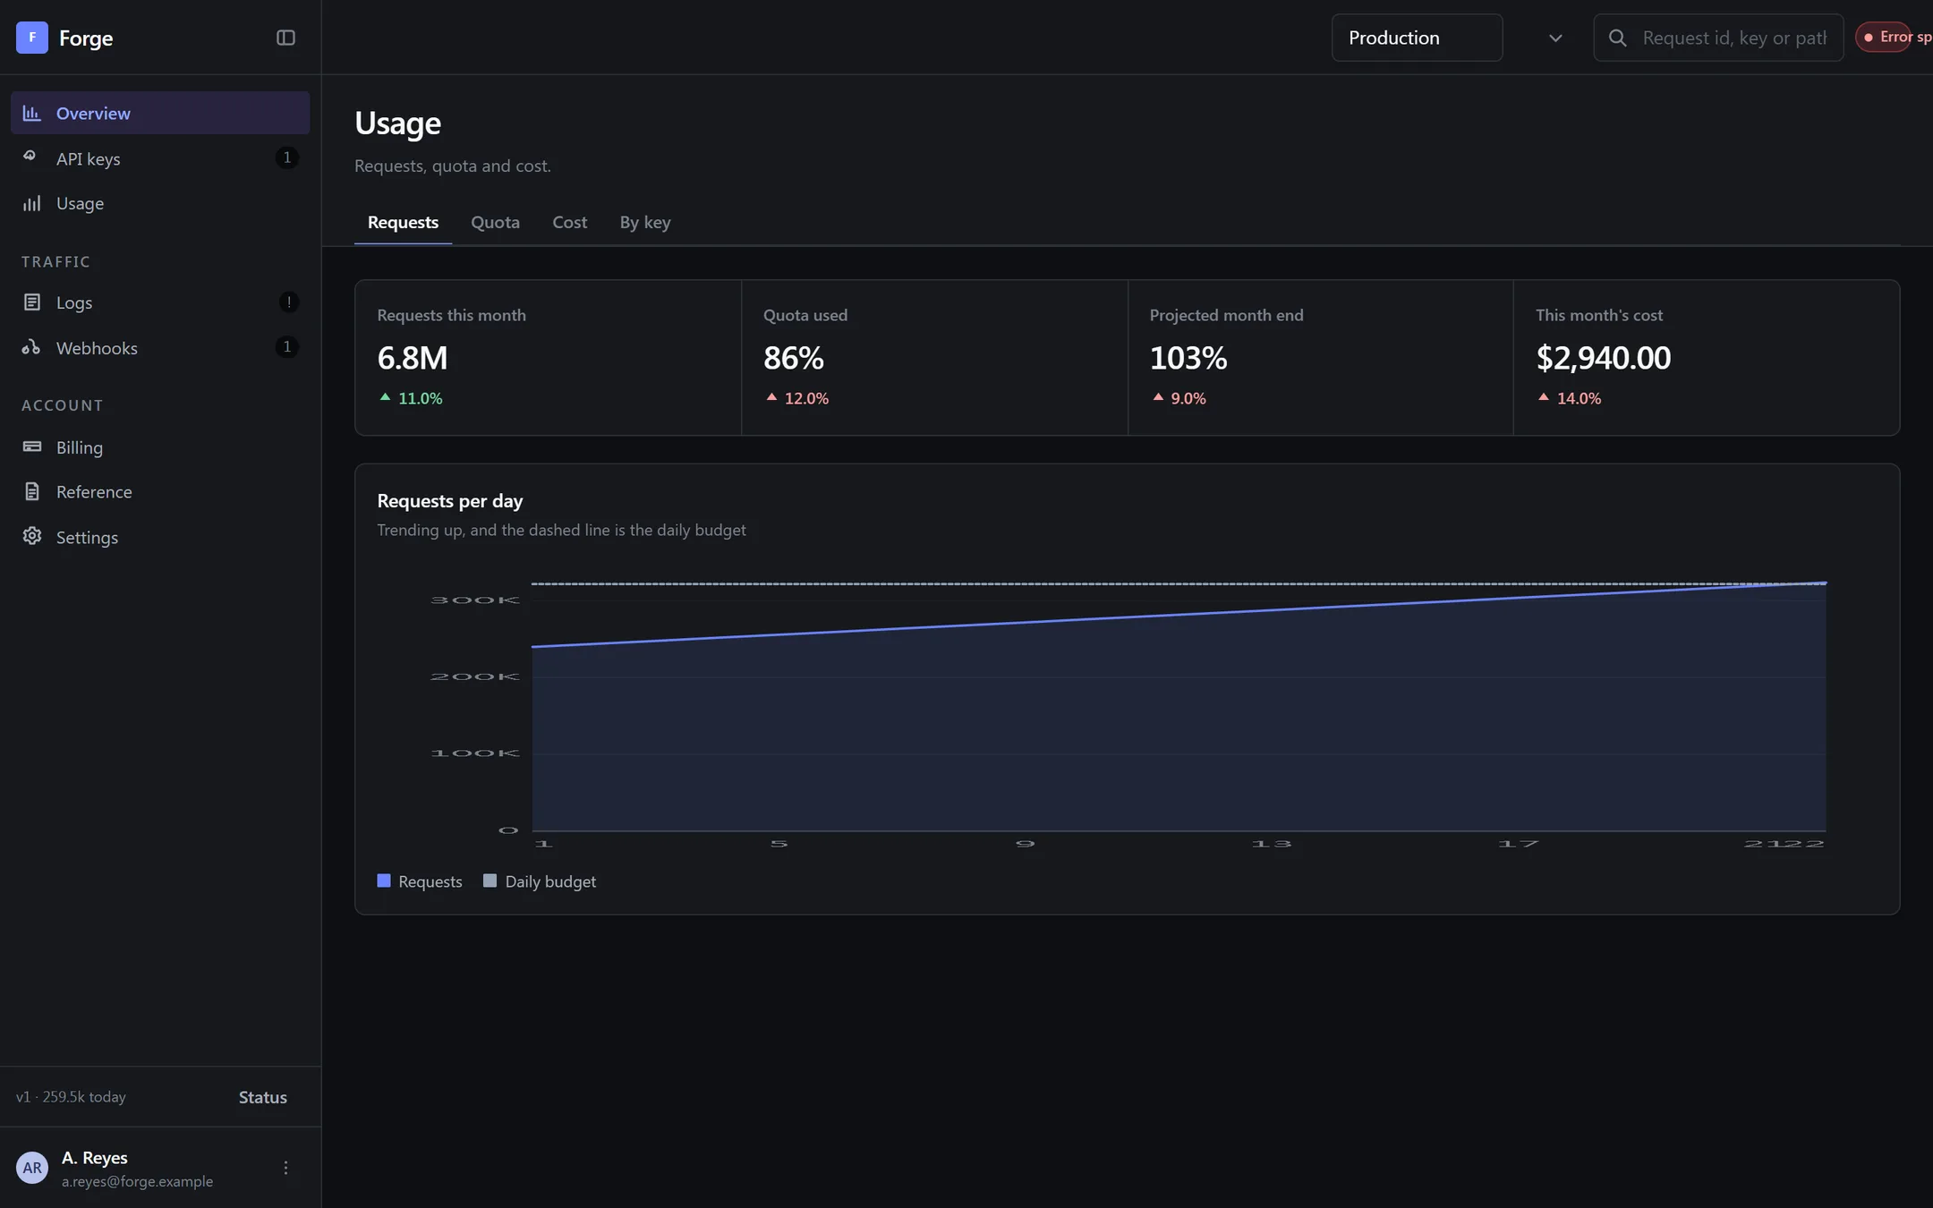Click the Requests this month card
1933x1208 pixels.
pos(549,358)
